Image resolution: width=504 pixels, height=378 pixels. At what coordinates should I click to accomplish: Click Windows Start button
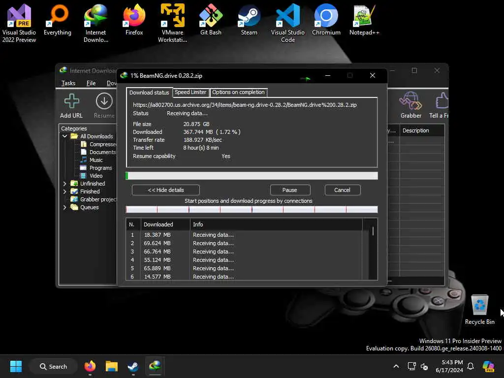[x=16, y=366]
